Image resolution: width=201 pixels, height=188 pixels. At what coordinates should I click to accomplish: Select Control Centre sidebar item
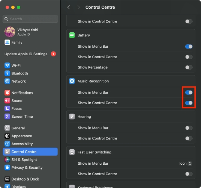[x=30, y=152]
